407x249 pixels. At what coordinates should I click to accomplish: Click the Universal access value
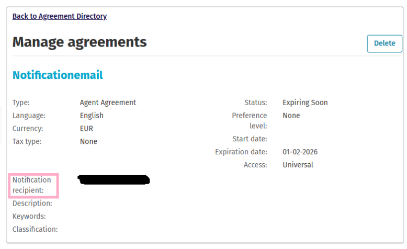pyautogui.click(x=298, y=165)
